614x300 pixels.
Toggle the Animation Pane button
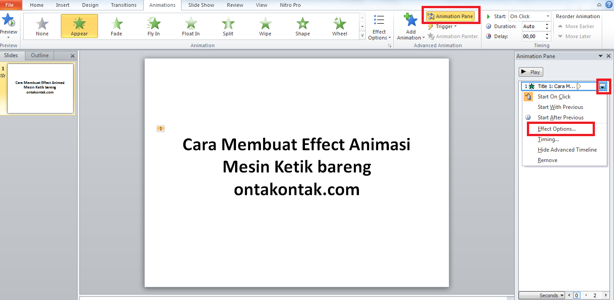click(x=451, y=16)
